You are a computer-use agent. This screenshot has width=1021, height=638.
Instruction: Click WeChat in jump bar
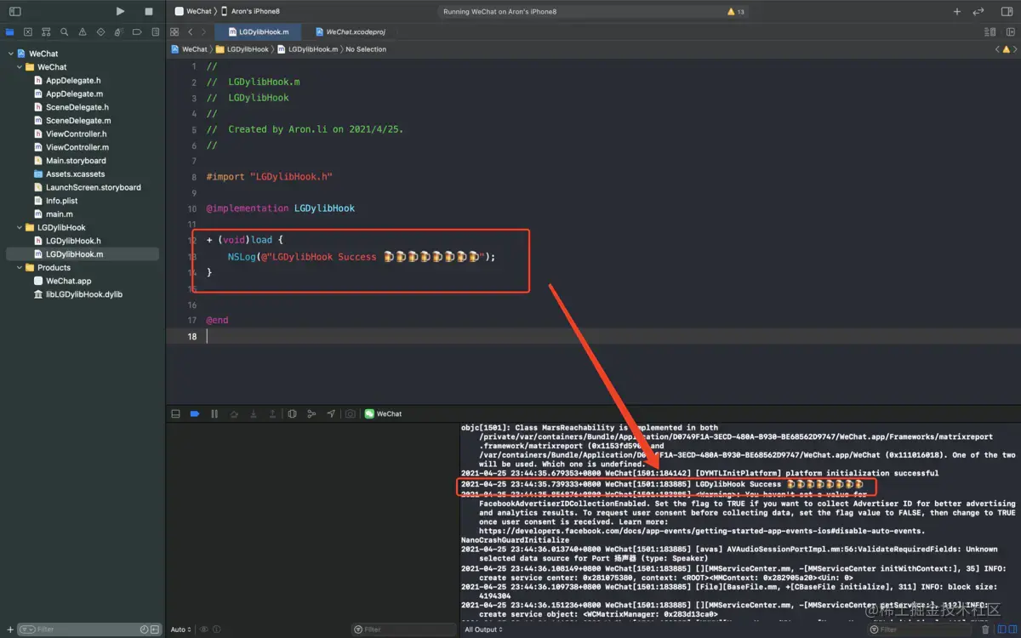pos(189,49)
